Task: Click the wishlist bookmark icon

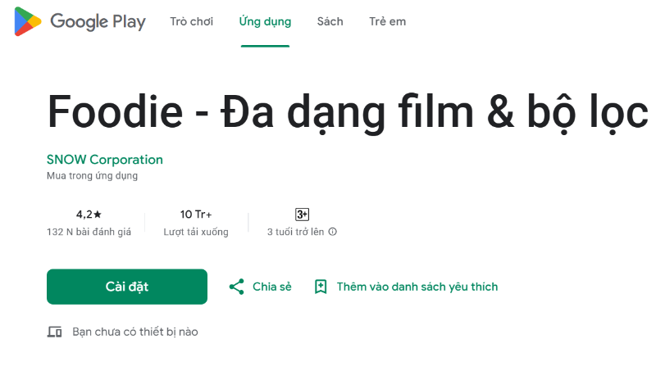Action: click(321, 287)
